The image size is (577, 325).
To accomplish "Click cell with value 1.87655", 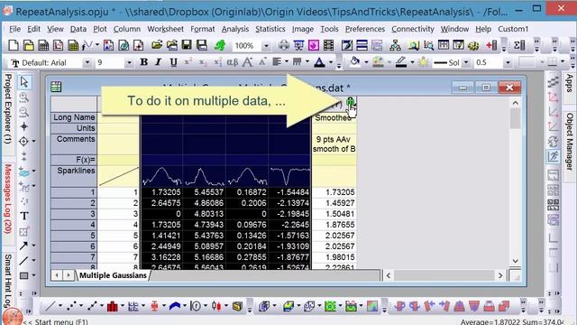I will pyautogui.click(x=334, y=225).
